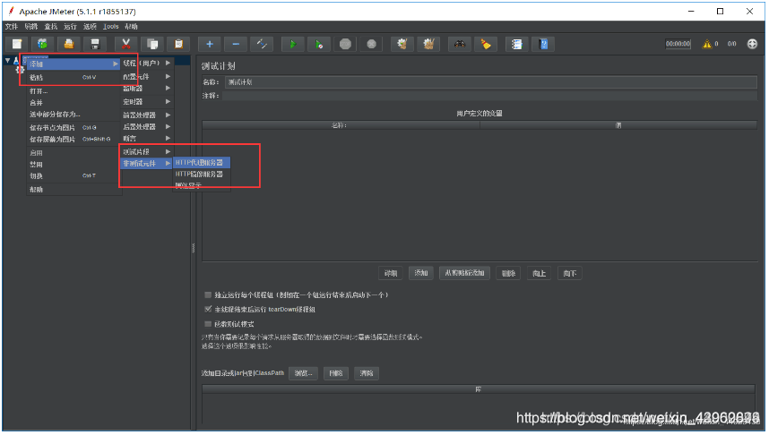Click the Open file toolbar icon
This screenshot has width=769, height=435.
[x=69, y=44]
